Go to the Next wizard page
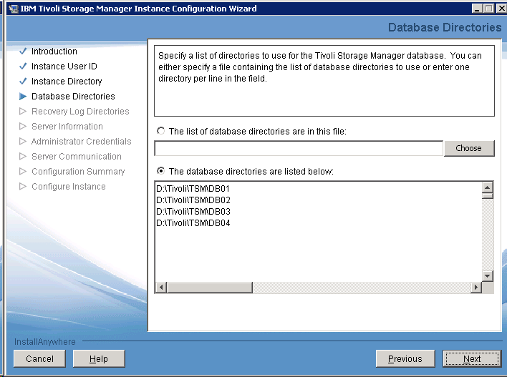This screenshot has width=507, height=377. [x=471, y=358]
